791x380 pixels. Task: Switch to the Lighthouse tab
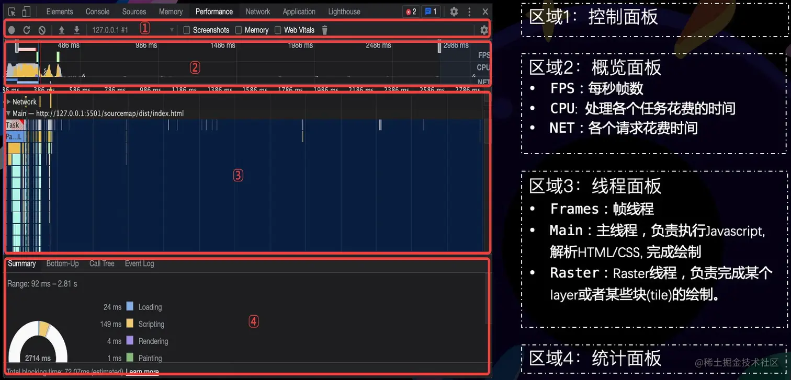[x=344, y=11]
